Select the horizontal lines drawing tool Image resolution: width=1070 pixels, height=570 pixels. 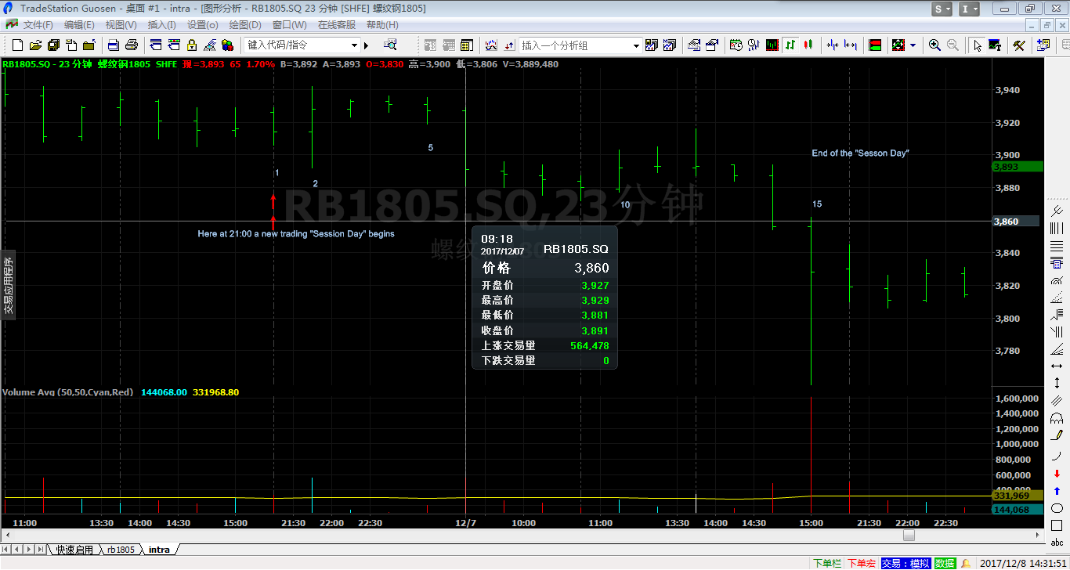click(x=1057, y=246)
